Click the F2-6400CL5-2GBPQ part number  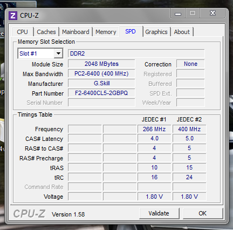pos(101,93)
